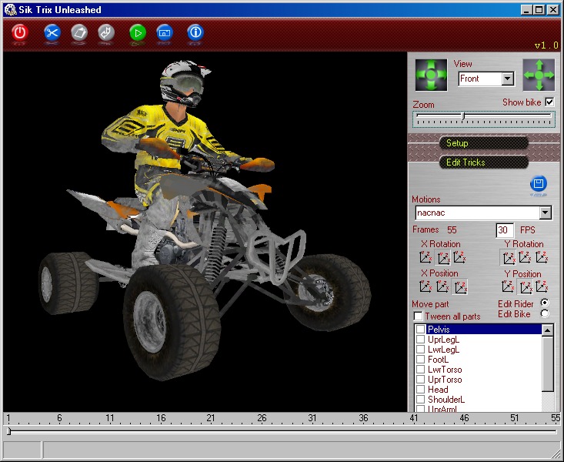The height and width of the screenshot is (462, 564).
Task: Click the FPS input field showing 30
Action: [x=504, y=229]
